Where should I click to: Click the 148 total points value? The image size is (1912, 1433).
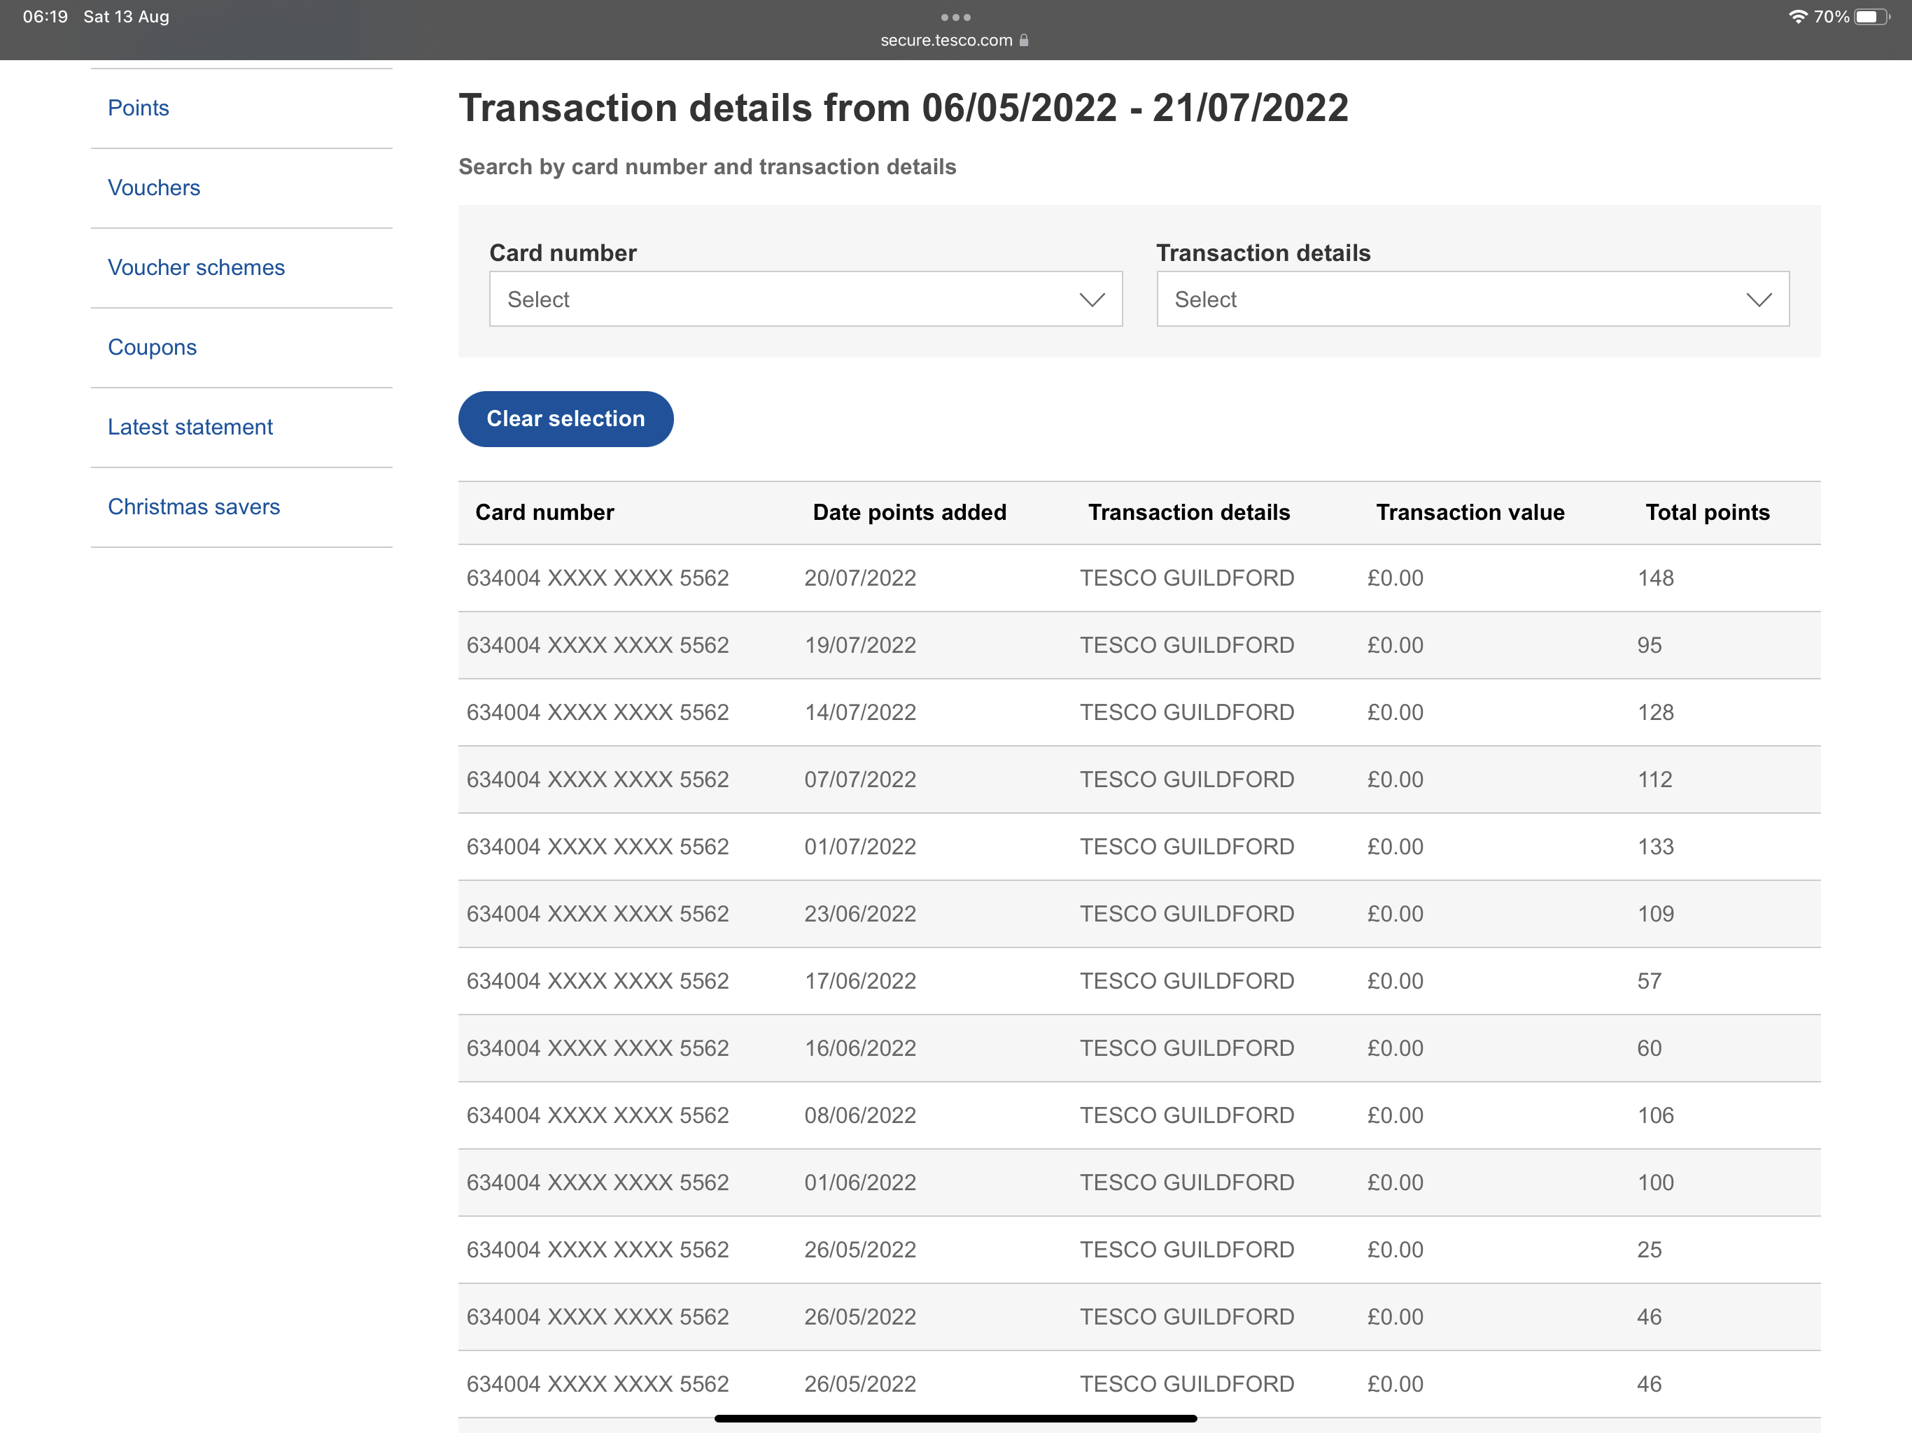(1655, 578)
